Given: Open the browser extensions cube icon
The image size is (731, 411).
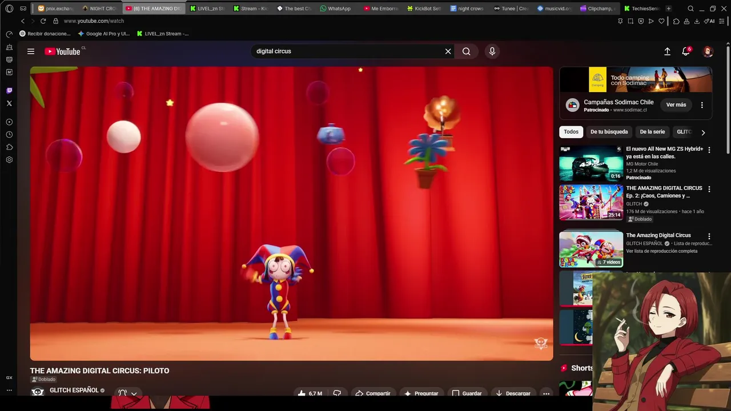Looking at the screenshot, I should pyautogui.click(x=676, y=21).
